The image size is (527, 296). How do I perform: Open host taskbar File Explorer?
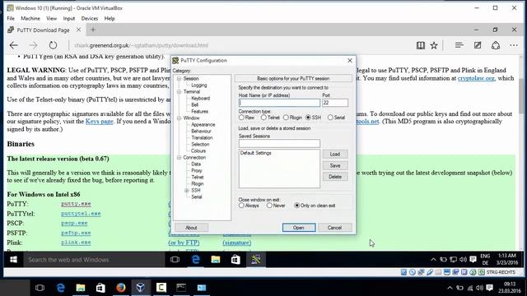81,288
